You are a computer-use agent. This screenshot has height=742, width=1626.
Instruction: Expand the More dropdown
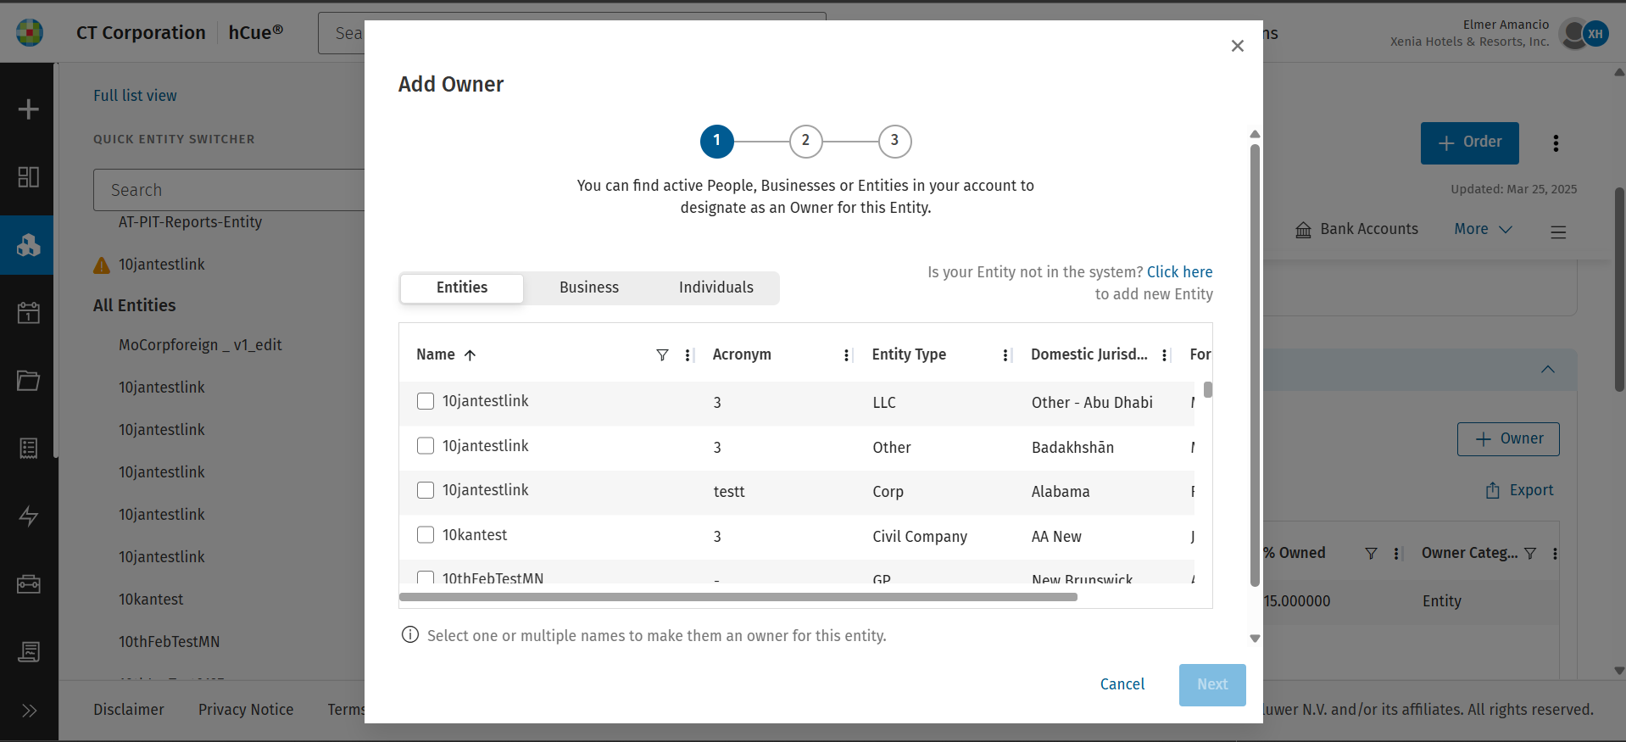[1483, 230]
